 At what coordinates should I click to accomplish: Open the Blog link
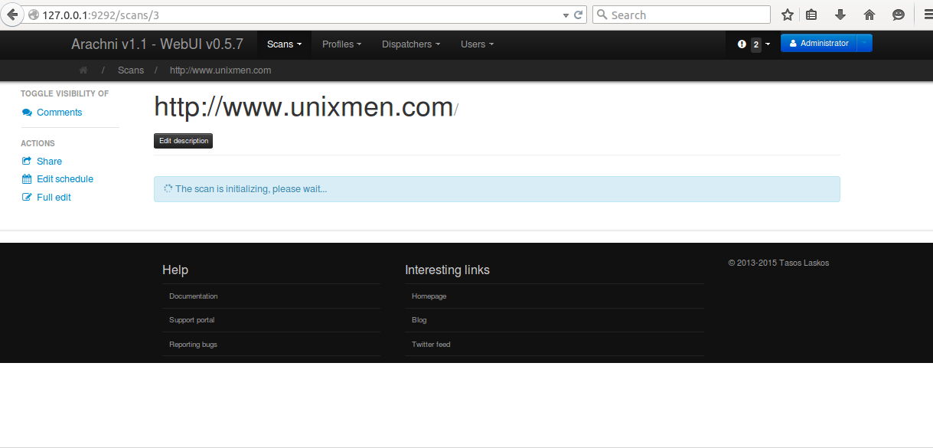point(419,320)
